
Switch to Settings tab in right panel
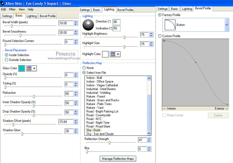pyautogui.click(x=163, y=9)
